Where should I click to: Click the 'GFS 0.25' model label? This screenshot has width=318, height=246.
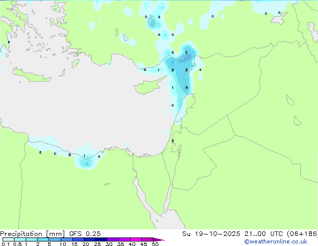coord(85,234)
